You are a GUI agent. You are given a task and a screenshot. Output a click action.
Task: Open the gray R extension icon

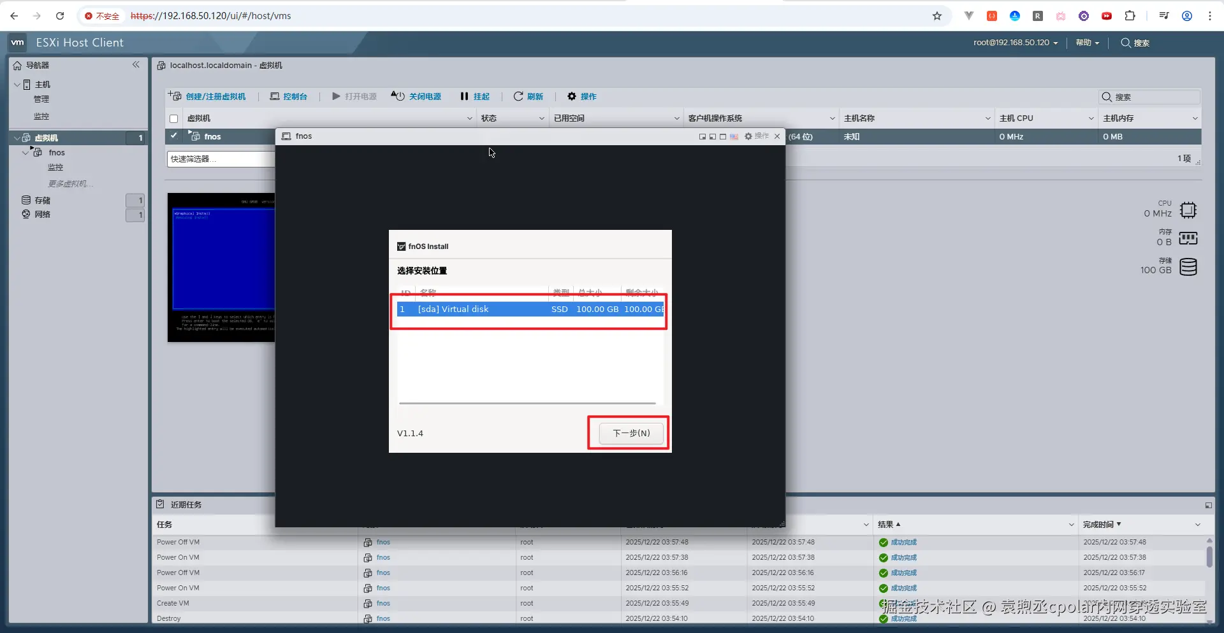pos(1038,16)
